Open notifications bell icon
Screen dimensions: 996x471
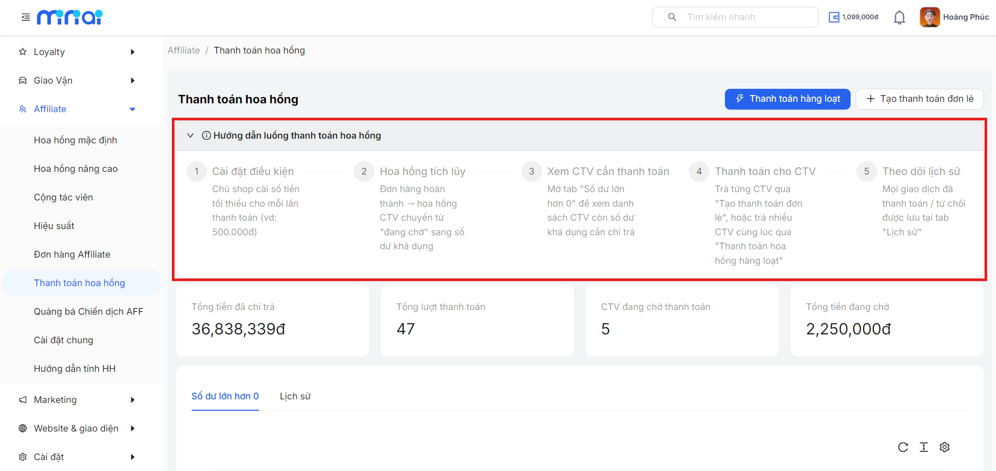coord(899,17)
